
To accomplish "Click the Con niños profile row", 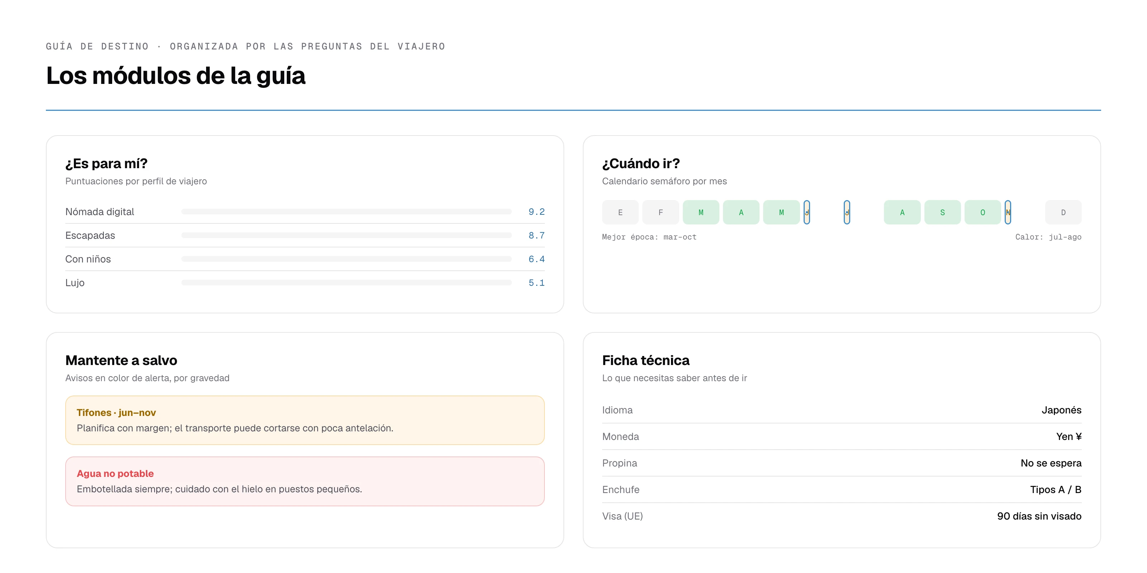I will (x=305, y=259).
